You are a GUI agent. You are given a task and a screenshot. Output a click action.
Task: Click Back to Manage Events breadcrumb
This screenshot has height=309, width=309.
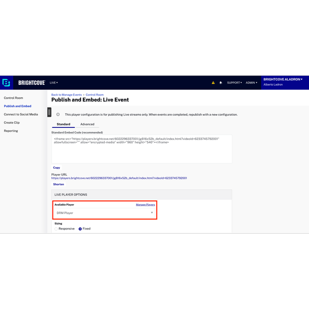66,95
